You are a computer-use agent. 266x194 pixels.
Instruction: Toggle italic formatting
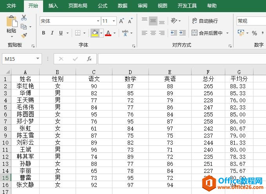click(x=52, y=33)
